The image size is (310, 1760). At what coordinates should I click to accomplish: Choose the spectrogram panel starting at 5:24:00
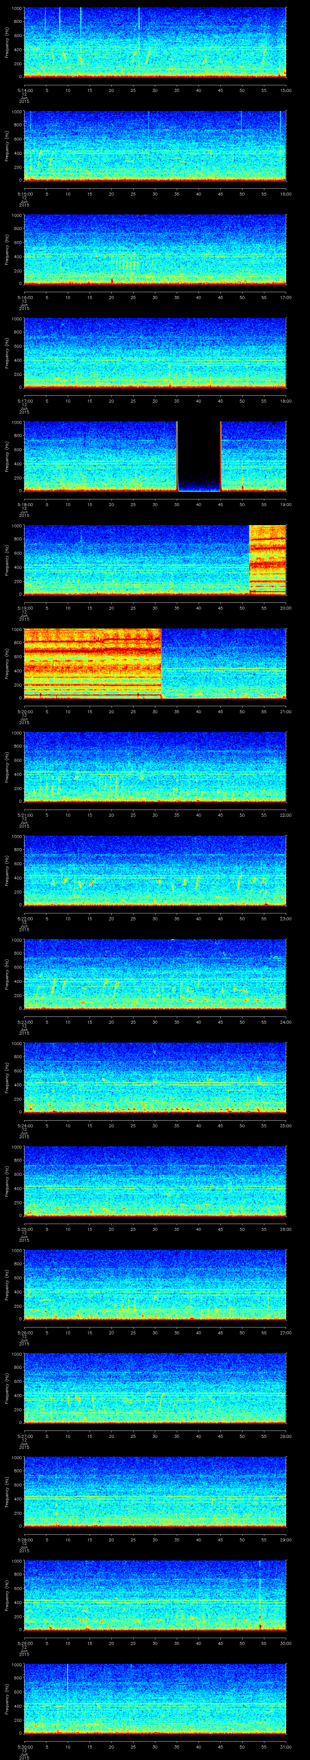point(155,1077)
